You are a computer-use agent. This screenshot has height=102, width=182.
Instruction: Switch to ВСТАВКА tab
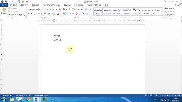click(24, 5)
